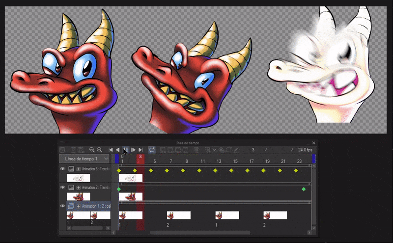Jump to the first frame

(111, 150)
